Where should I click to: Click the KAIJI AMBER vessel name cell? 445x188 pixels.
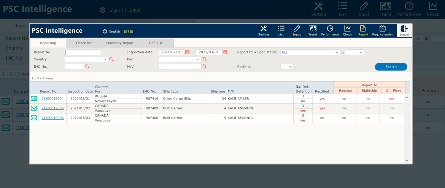tap(260, 99)
